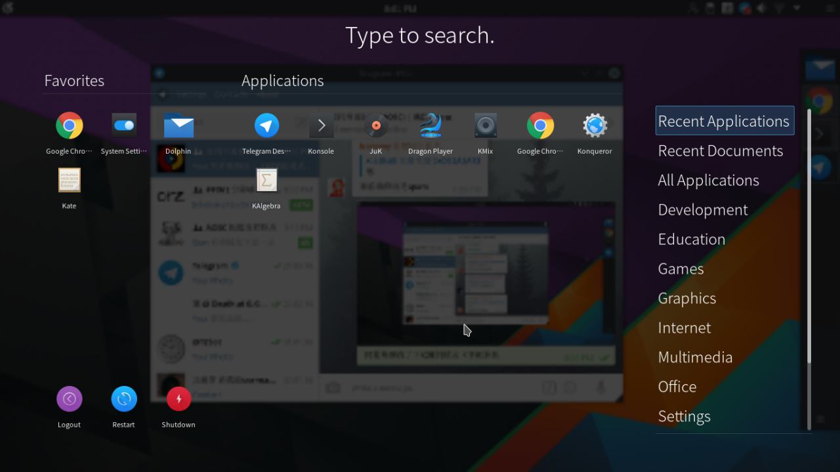Switch to Recent Documents category

click(x=721, y=150)
